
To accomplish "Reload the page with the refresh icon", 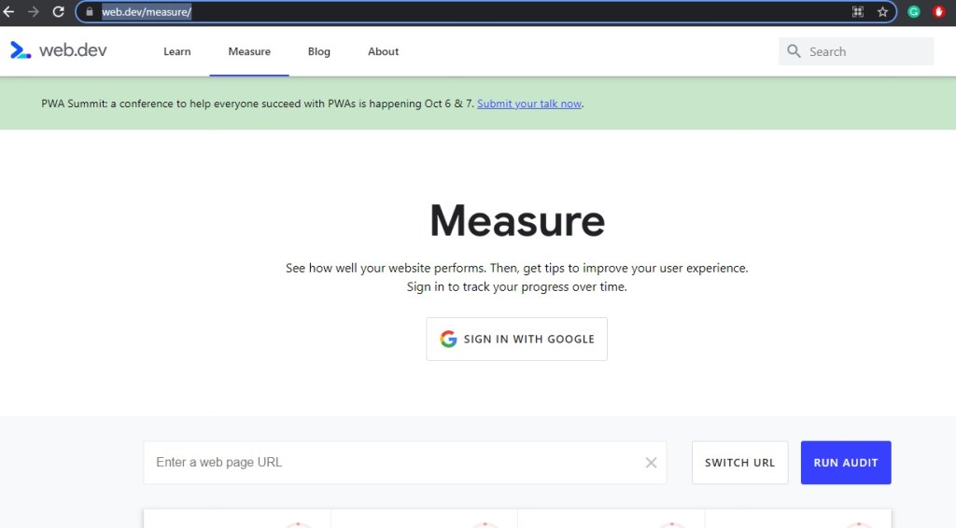I will click(58, 12).
